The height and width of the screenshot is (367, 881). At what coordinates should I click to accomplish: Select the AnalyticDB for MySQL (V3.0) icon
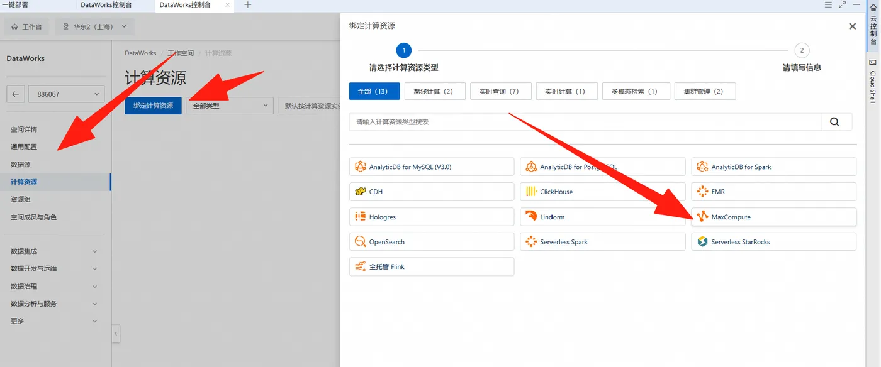click(x=361, y=167)
